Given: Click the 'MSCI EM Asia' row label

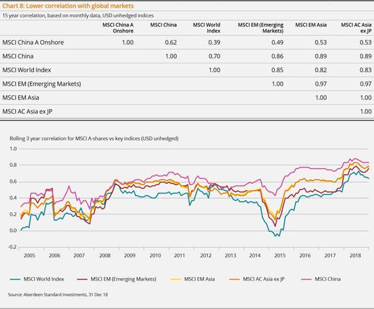Looking at the screenshot, I should 21,97.
